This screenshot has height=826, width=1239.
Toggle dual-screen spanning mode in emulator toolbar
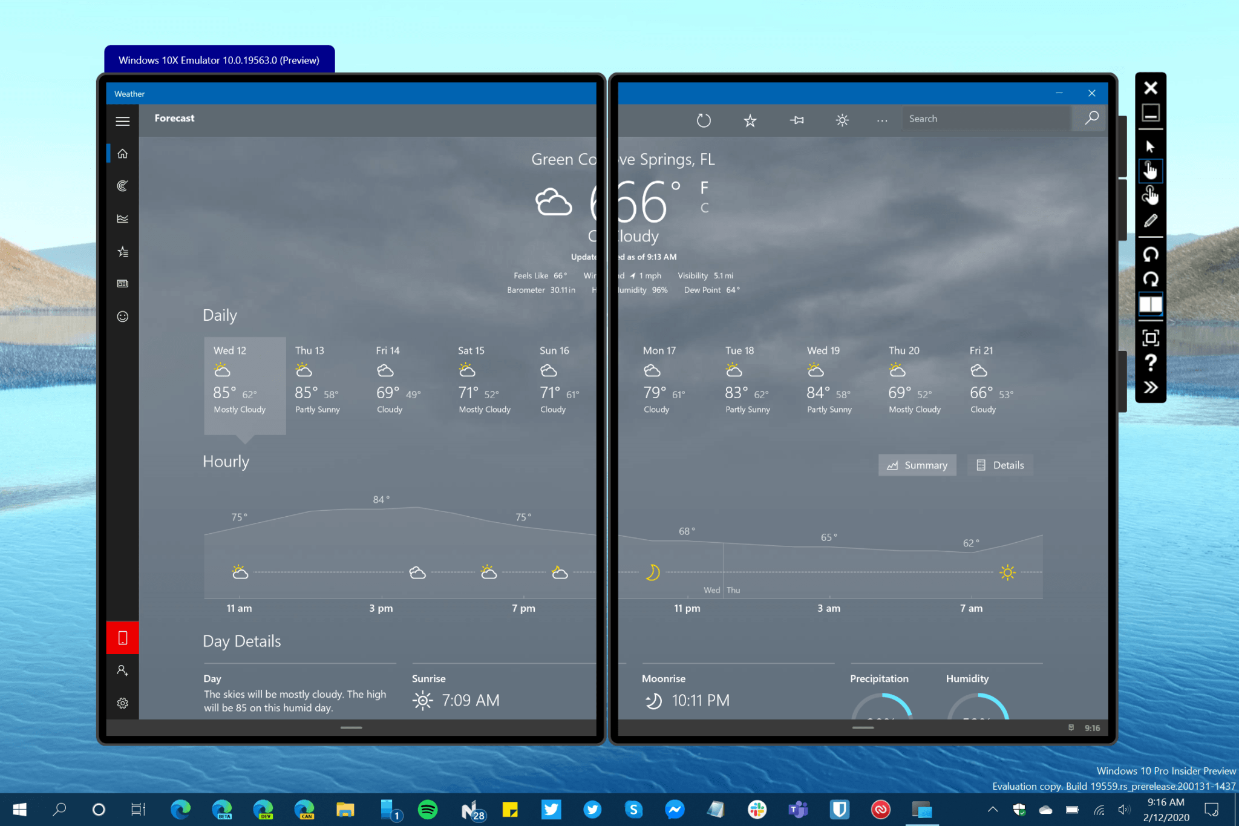(1150, 304)
